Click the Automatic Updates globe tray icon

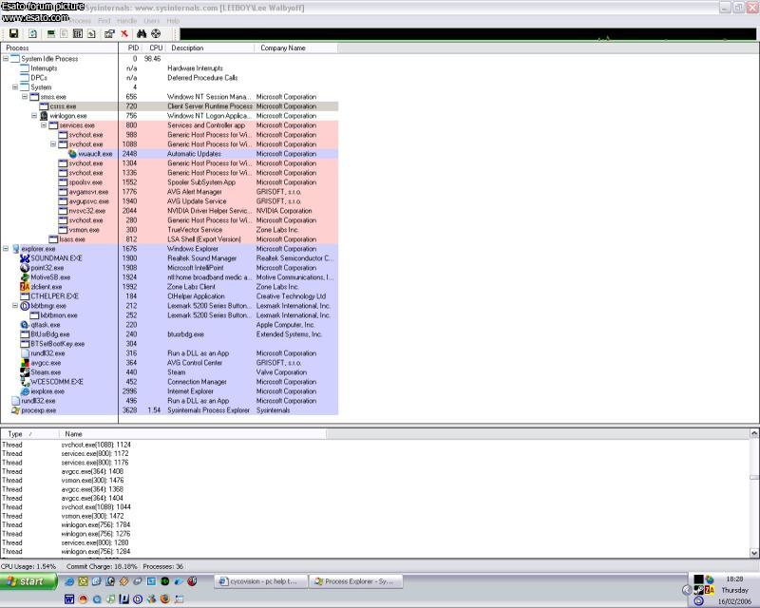click(x=710, y=579)
